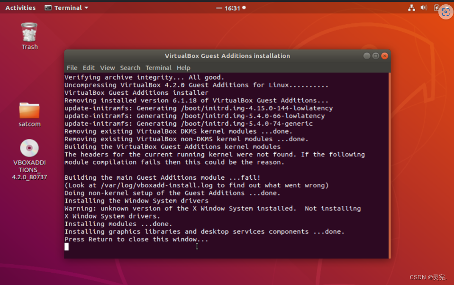Open the Edit menu in terminal
This screenshot has width=454, height=285.
[x=89, y=68]
